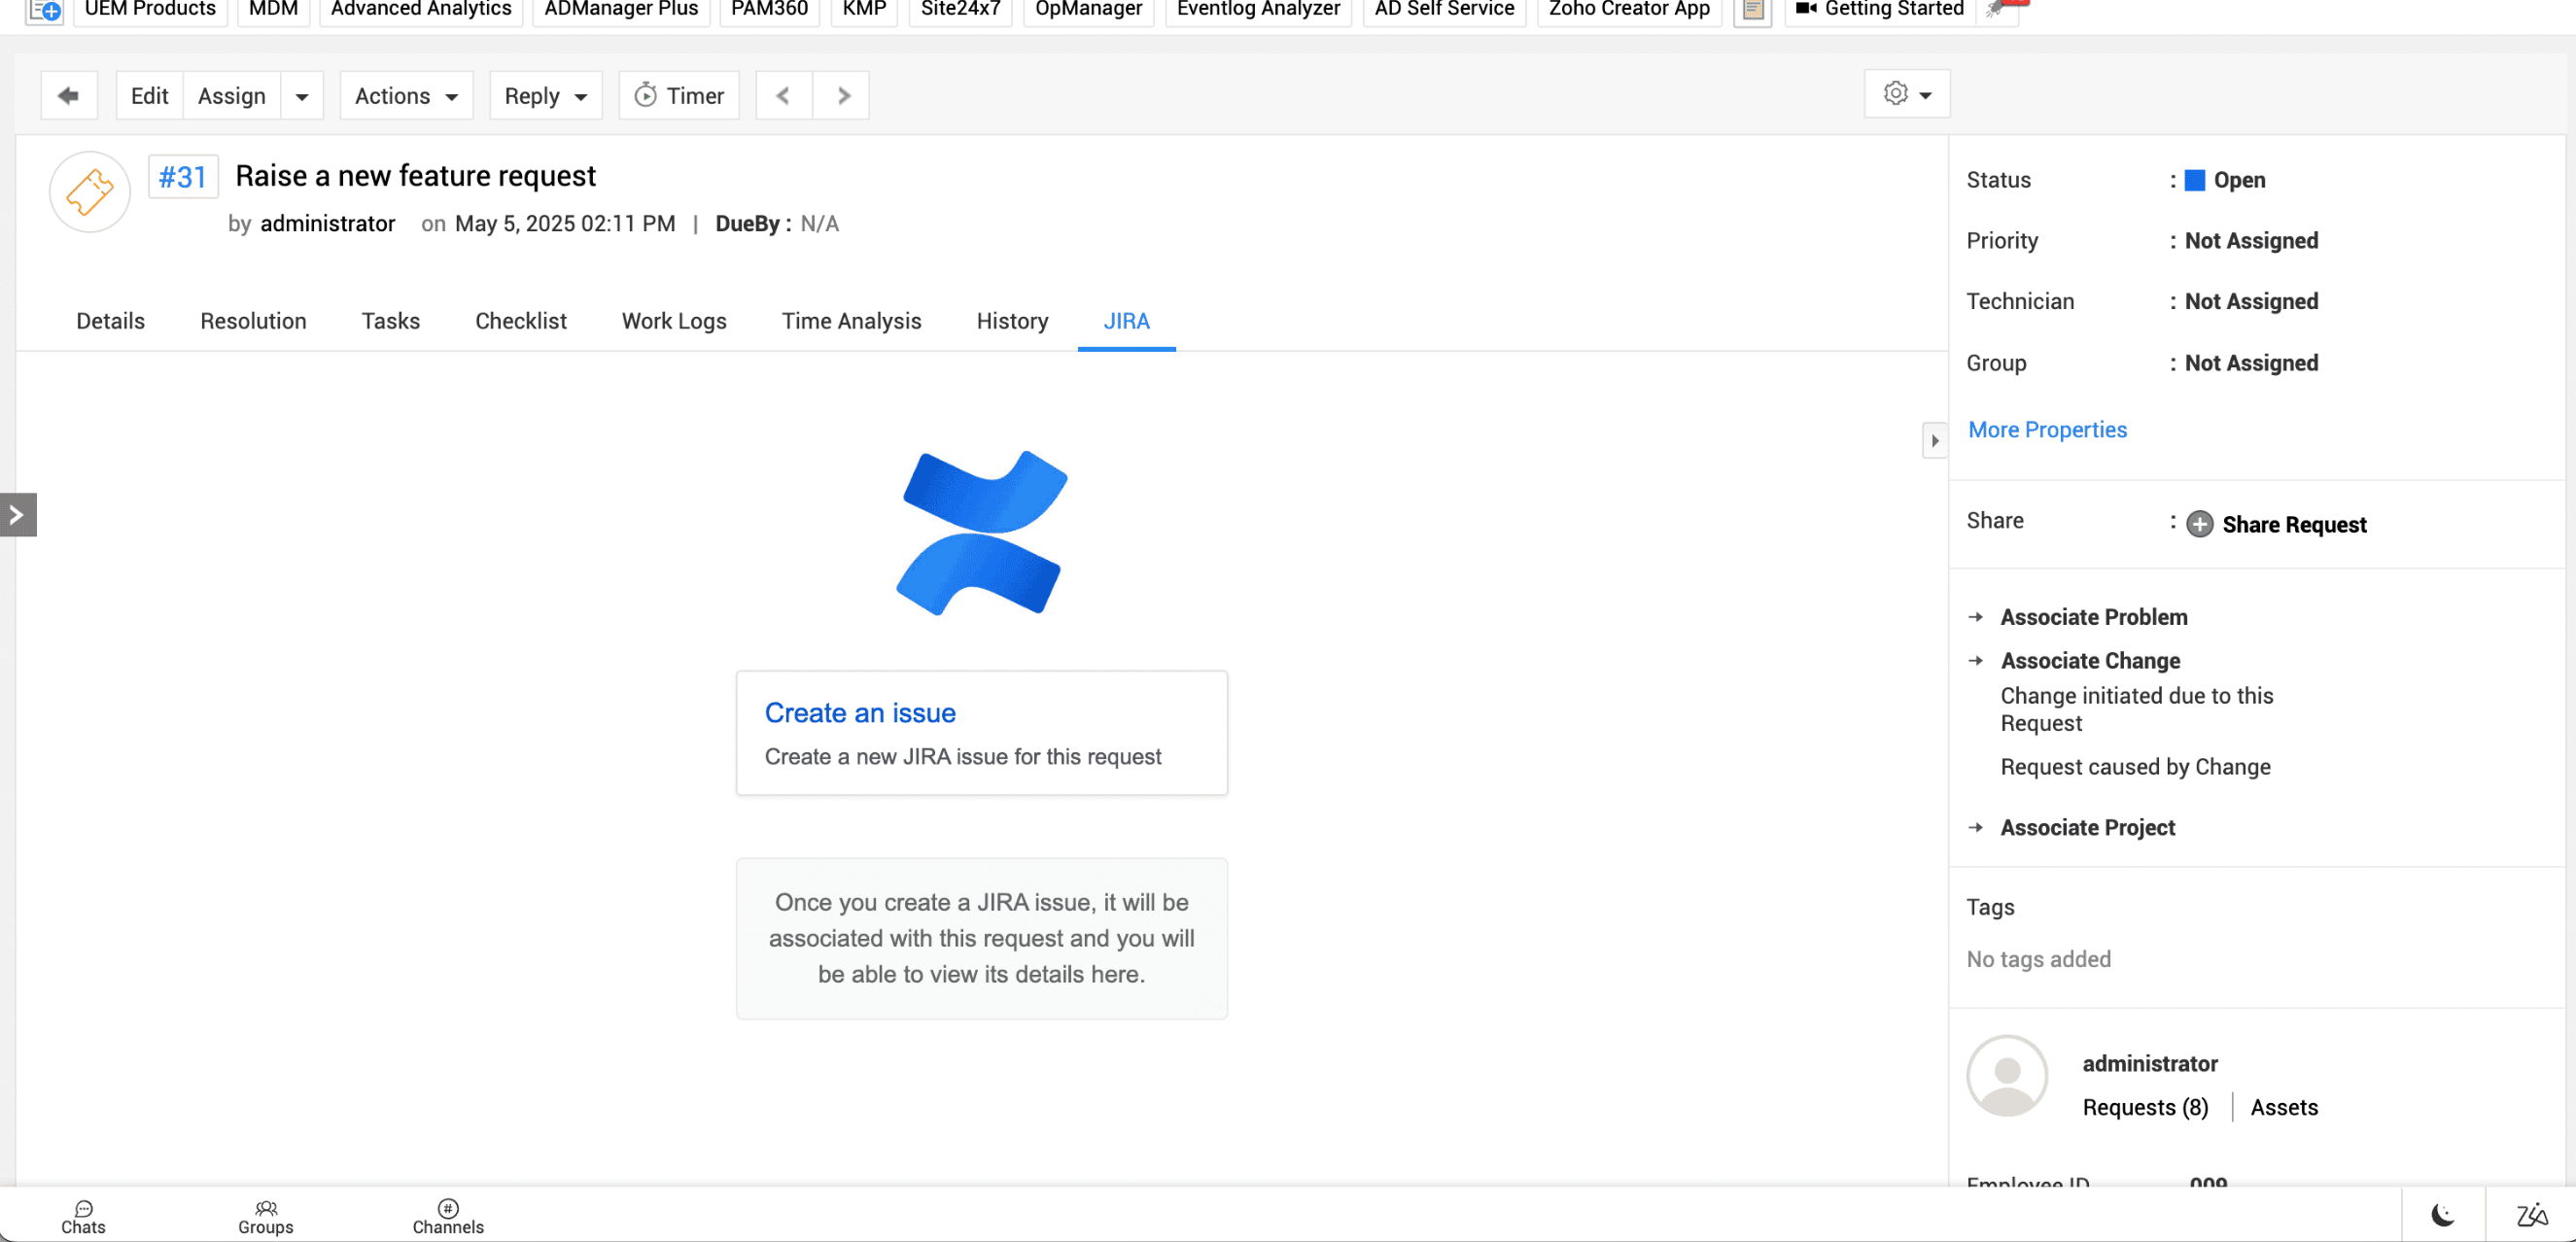This screenshot has height=1242, width=2576.
Task: Click the rocket icon in top bar
Action: point(1998,10)
